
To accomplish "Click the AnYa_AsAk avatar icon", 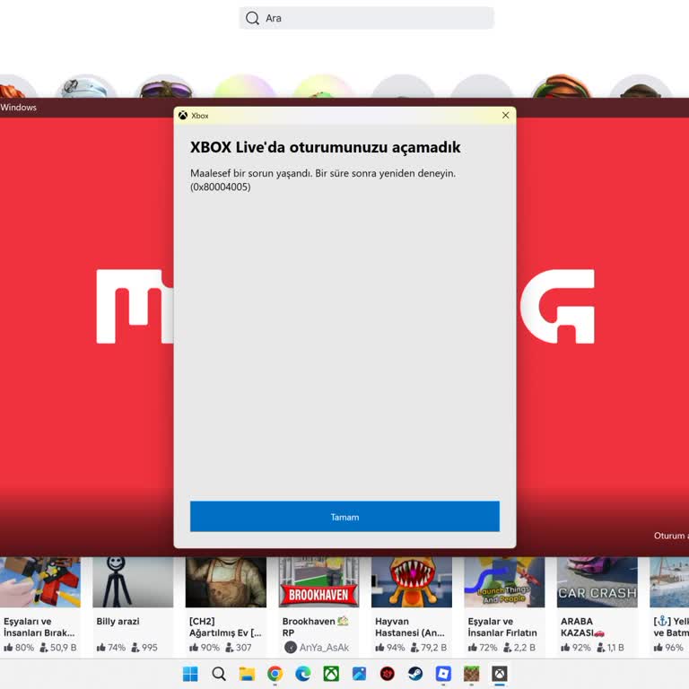I will click(291, 647).
